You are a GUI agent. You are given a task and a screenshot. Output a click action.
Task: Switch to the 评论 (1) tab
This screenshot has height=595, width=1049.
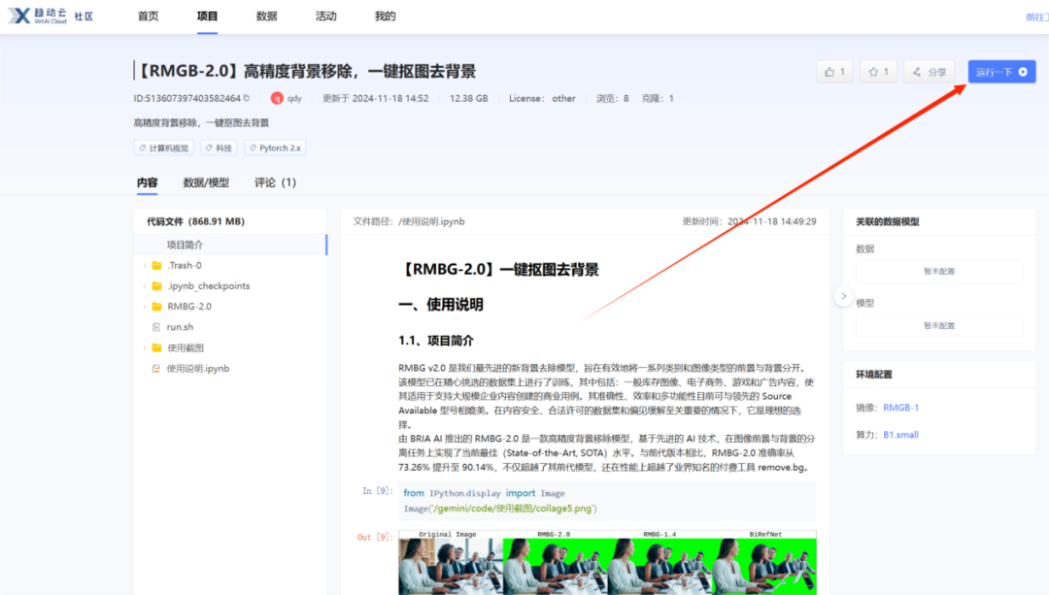pyautogui.click(x=275, y=182)
